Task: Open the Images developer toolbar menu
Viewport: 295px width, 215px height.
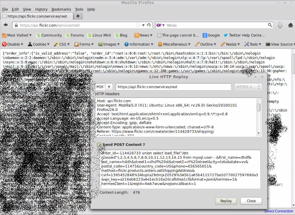Action: coord(109,44)
